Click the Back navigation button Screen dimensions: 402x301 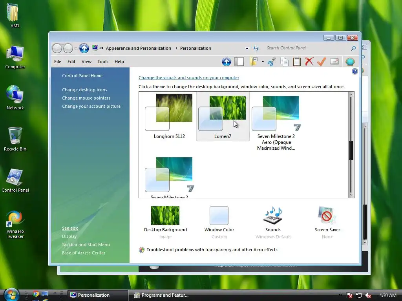click(x=57, y=48)
